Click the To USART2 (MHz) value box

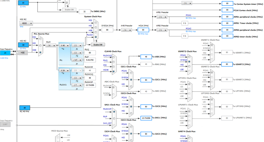tap(227, 64)
